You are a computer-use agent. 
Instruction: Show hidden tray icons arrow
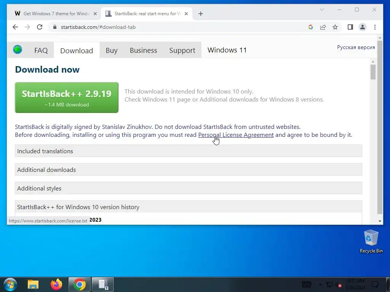(320, 284)
